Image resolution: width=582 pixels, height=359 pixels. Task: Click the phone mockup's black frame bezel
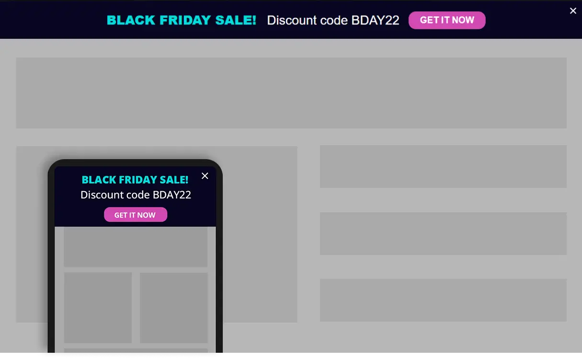tap(51, 264)
